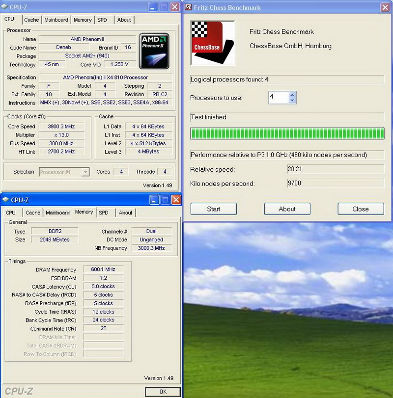Image resolution: width=393 pixels, height=398 pixels.
Task: Close the bottom CPU-Z window via X
Action: pyautogui.click(x=176, y=200)
